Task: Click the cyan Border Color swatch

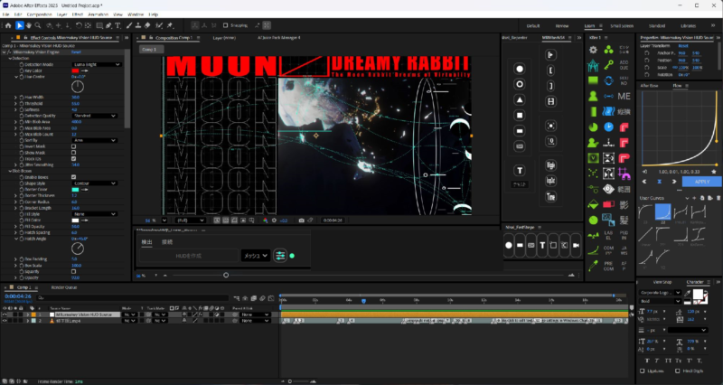Action: [x=75, y=190]
